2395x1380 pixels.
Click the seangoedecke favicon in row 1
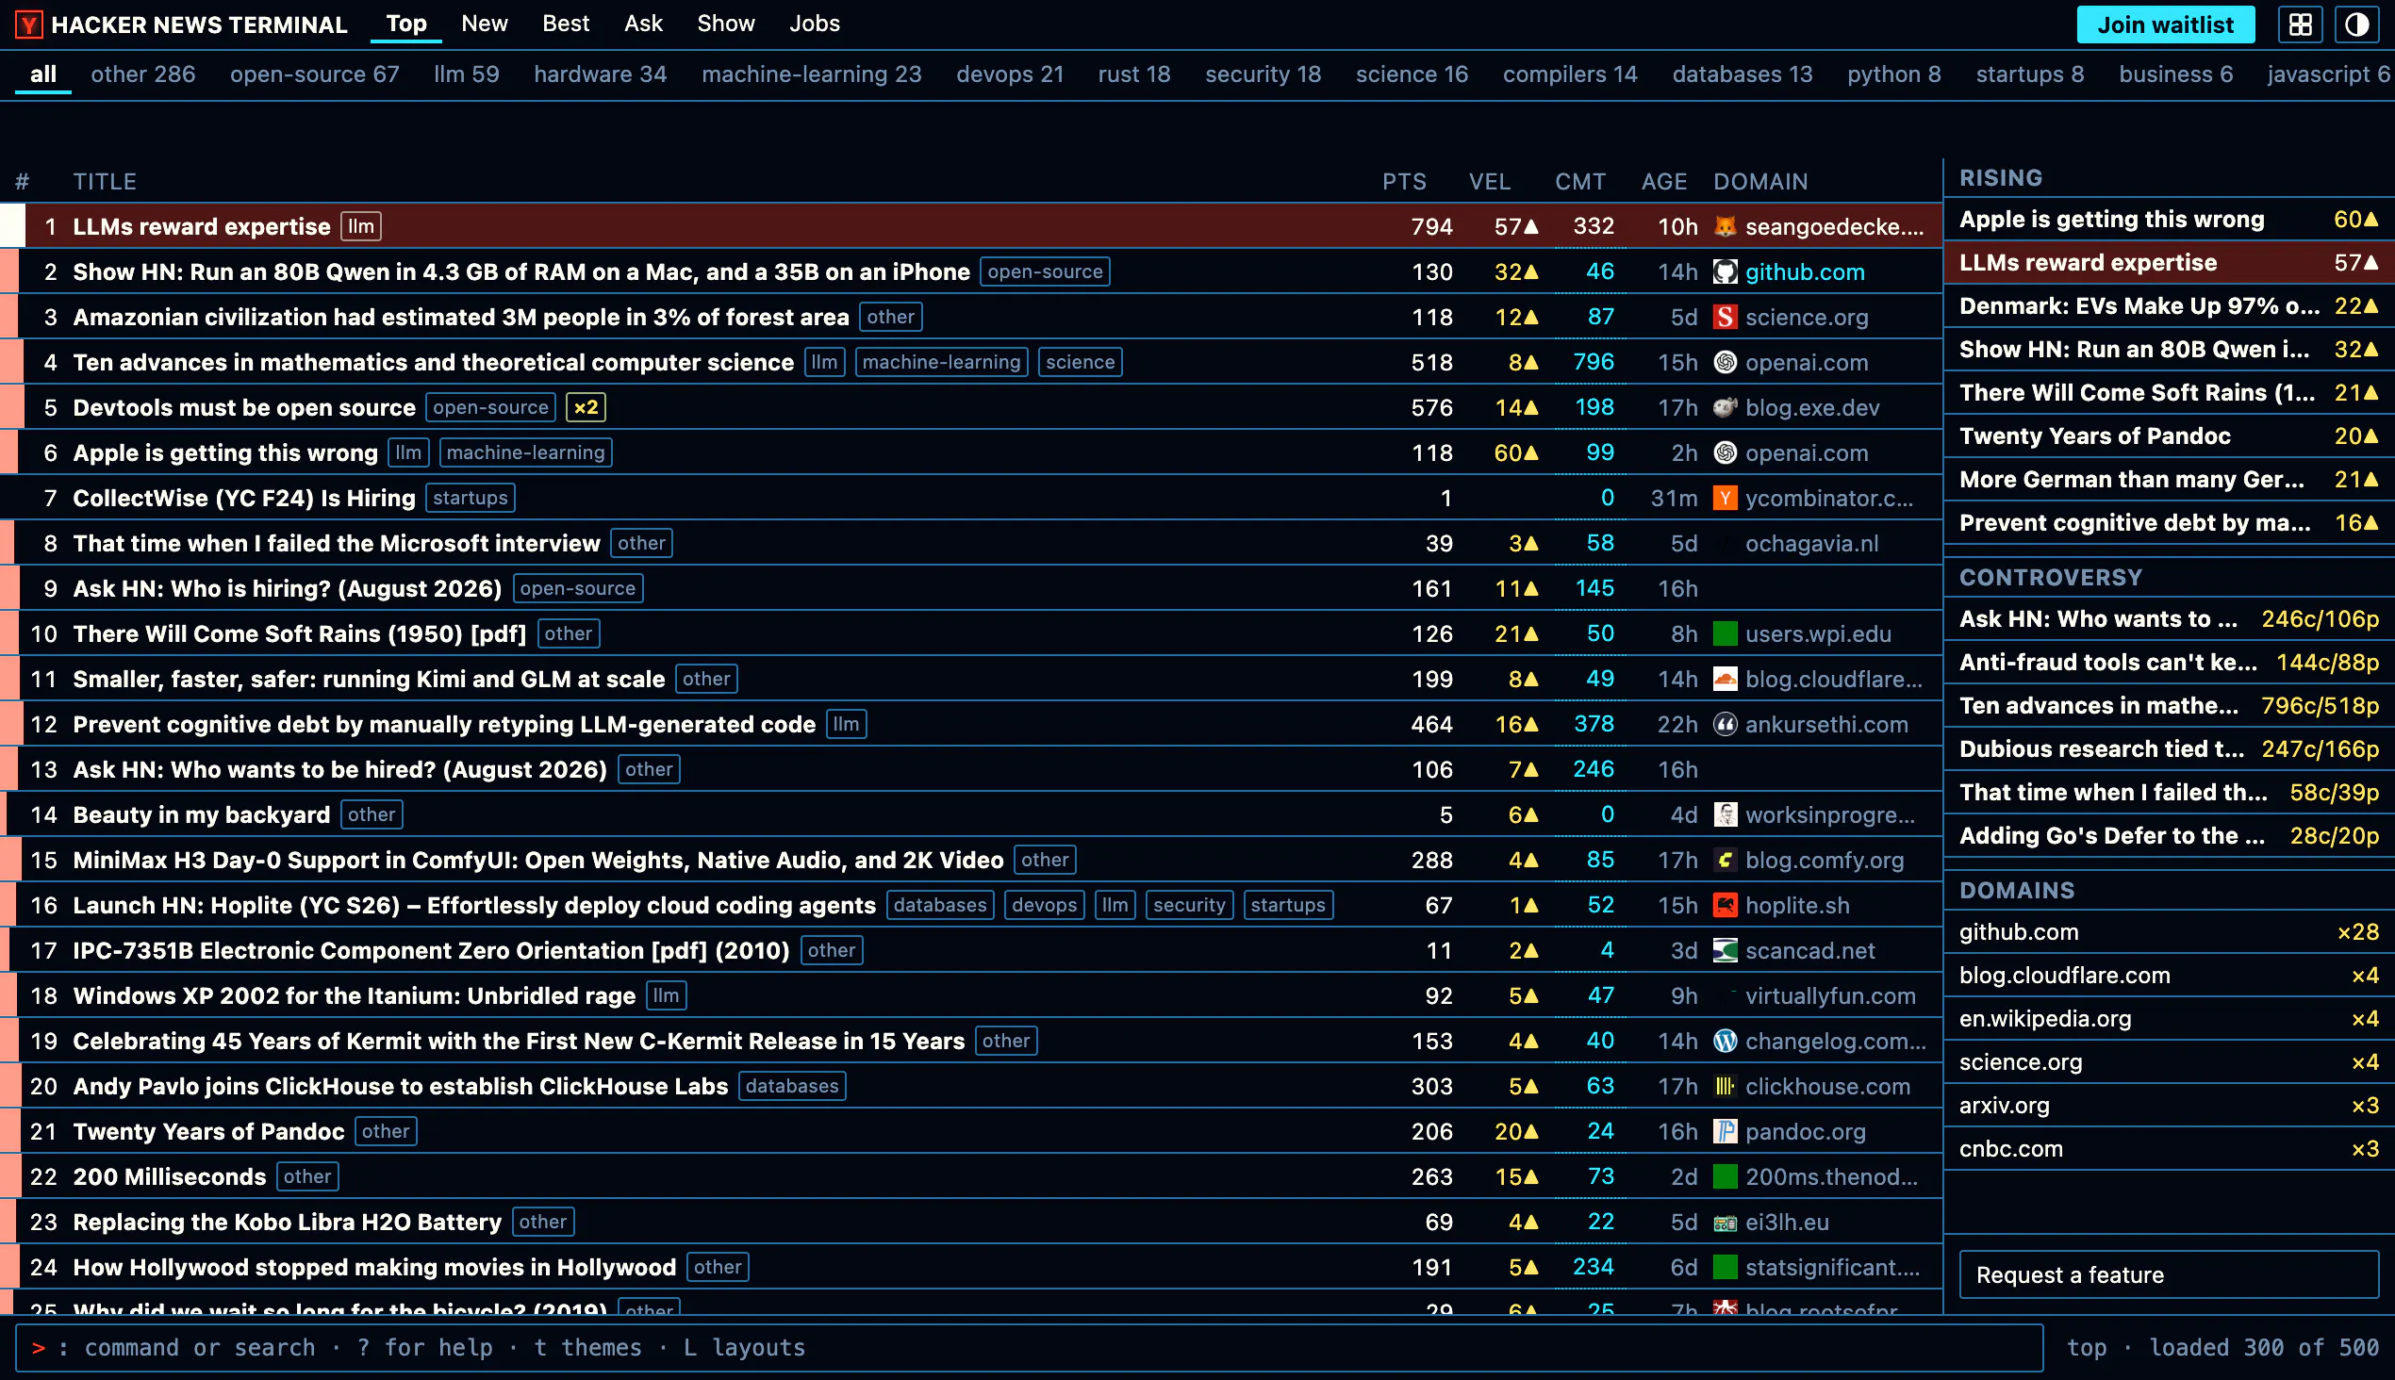tap(1725, 226)
